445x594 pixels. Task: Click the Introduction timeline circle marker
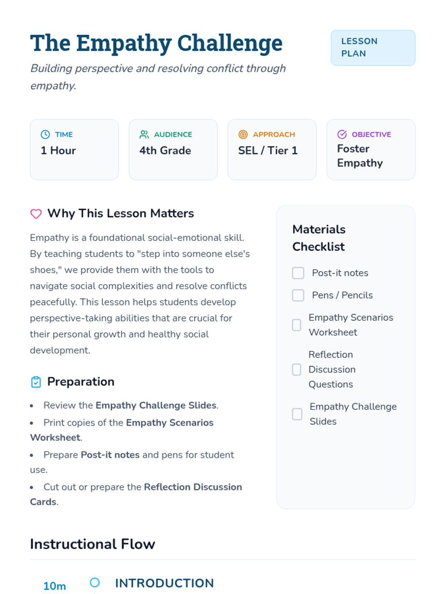[95, 582]
